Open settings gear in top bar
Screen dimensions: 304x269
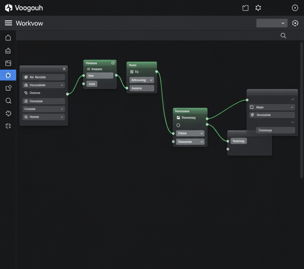(258, 8)
